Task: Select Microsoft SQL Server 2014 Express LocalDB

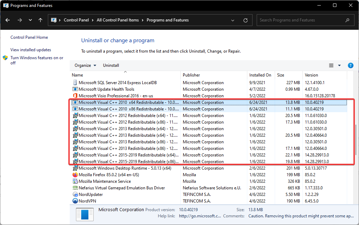Action: (118, 83)
